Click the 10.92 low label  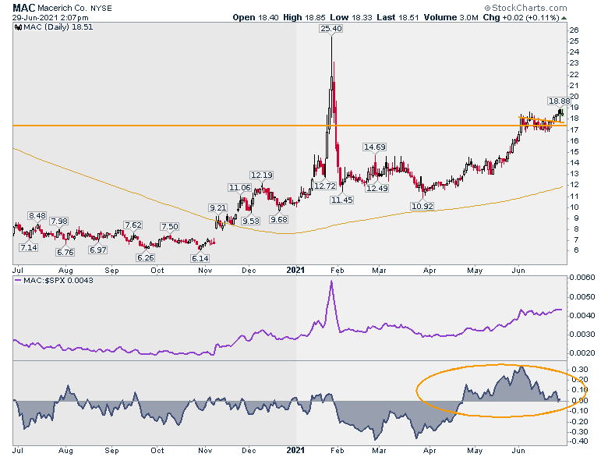pyautogui.click(x=422, y=207)
